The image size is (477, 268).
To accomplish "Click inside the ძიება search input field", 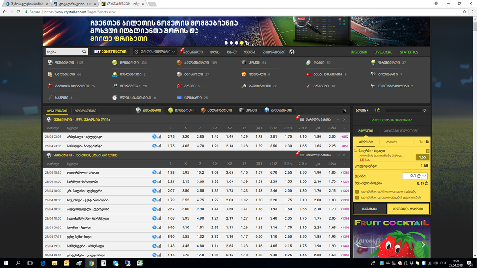I will [x=63, y=52].
